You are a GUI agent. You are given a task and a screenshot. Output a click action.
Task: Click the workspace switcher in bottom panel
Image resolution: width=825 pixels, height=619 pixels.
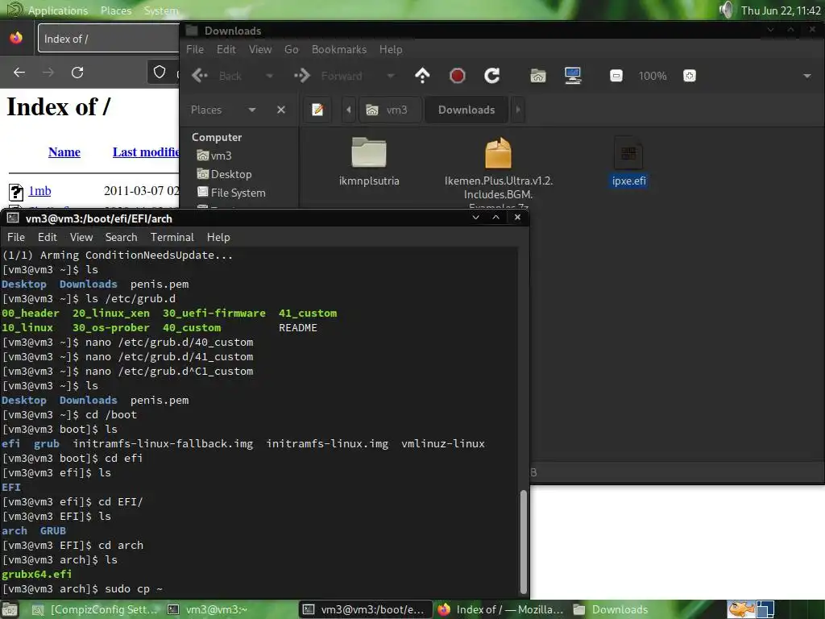pyautogui.click(x=765, y=609)
